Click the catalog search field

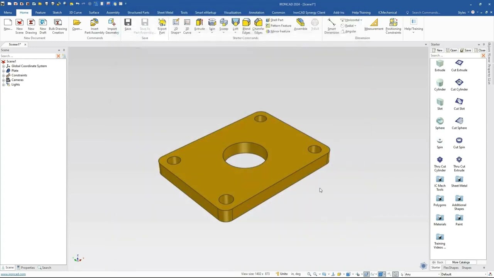pyautogui.click(x=455, y=56)
